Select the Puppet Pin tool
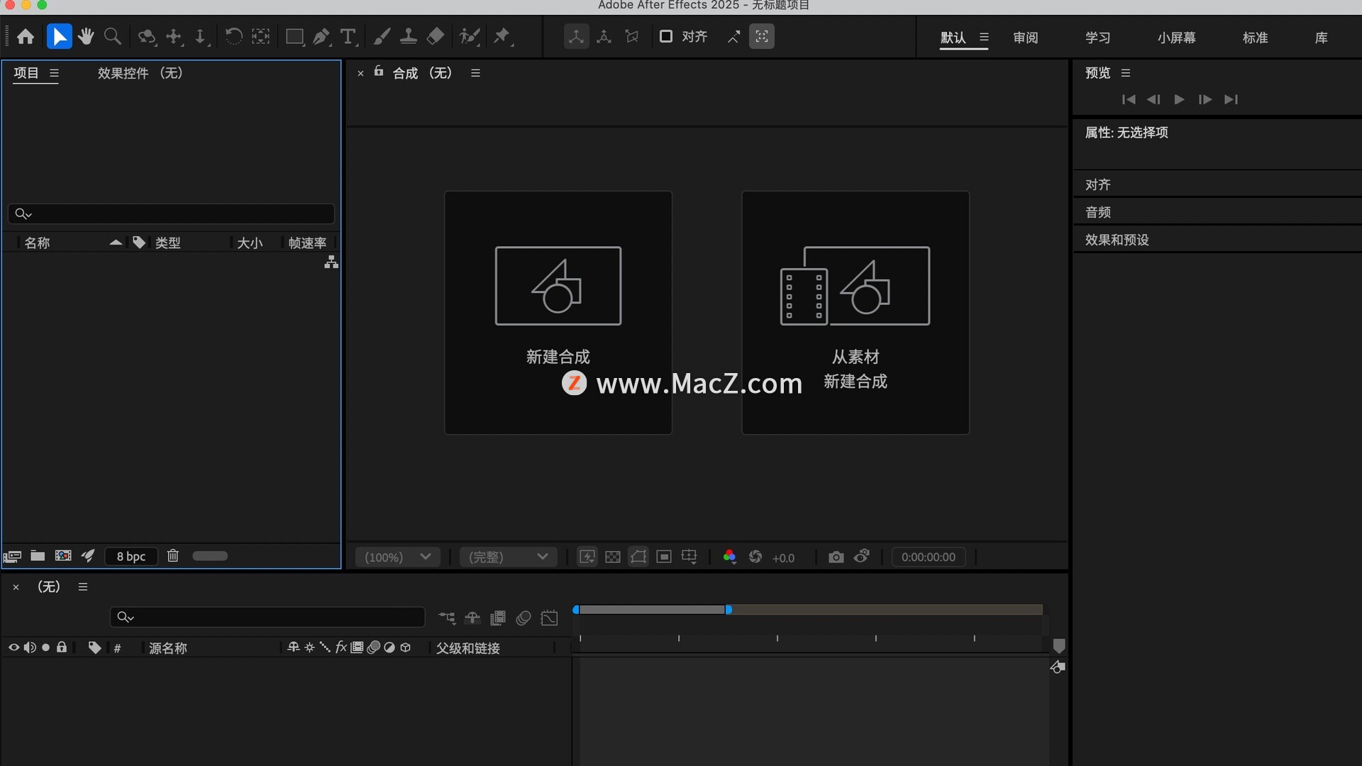Image resolution: width=1362 pixels, height=766 pixels. click(503, 37)
